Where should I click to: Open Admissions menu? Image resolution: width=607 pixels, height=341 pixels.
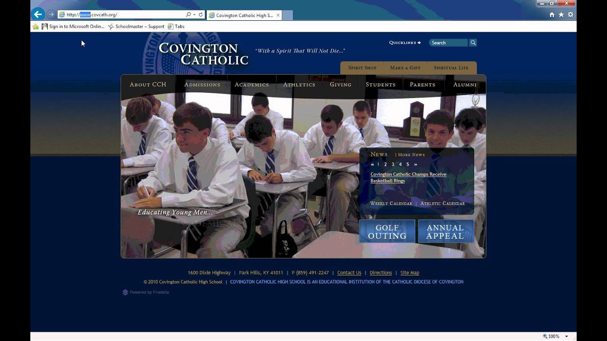point(202,84)
